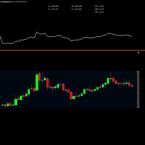145x145 pixels.
Task: Click the final red candle at chart's right end
Action: tap(132, 86)
